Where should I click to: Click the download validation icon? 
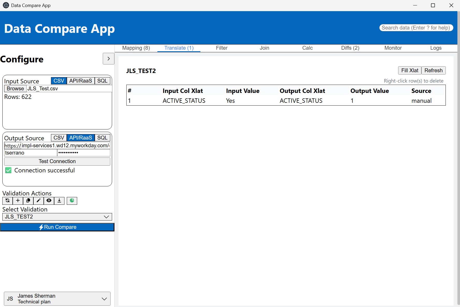59,201
